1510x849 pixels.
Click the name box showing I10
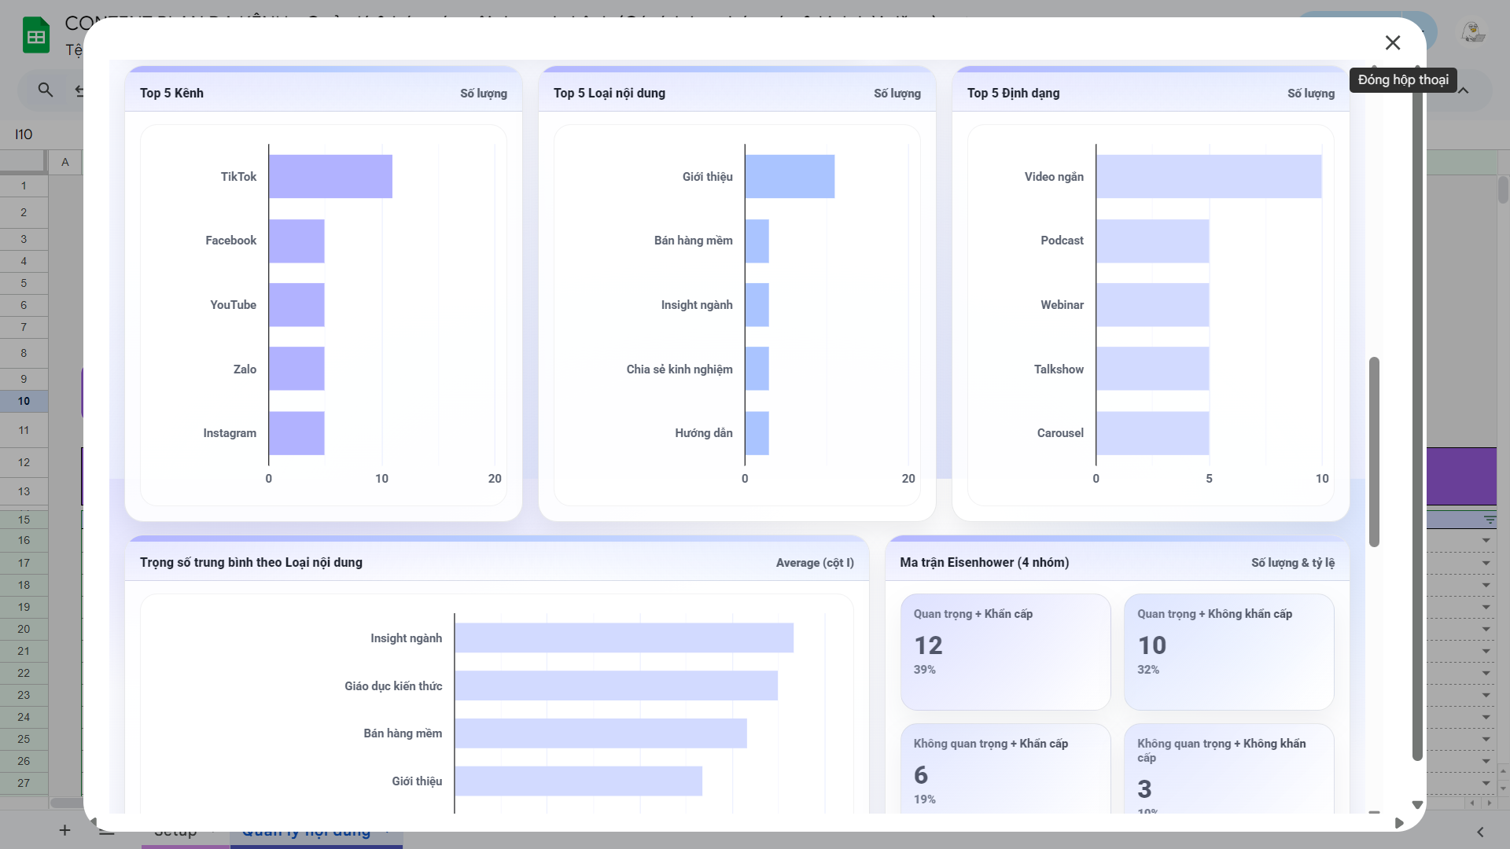(24, 134)
